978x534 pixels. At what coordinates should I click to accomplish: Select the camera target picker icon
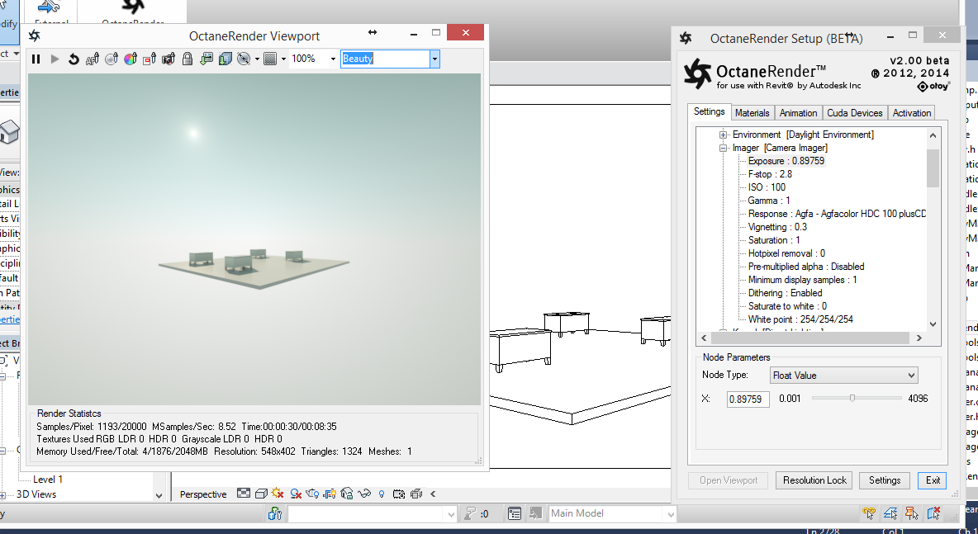(x=169, y=59)
